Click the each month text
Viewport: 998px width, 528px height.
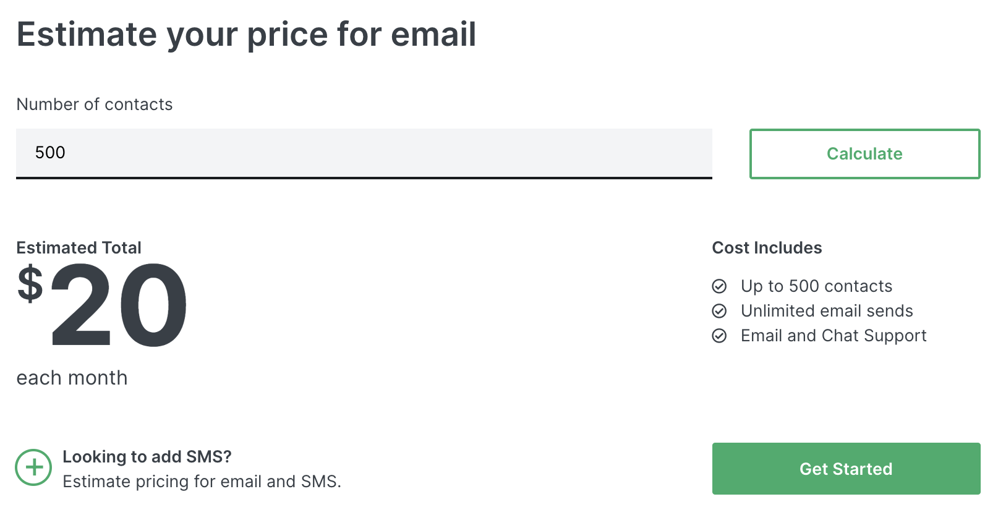[x=72, y=378]
